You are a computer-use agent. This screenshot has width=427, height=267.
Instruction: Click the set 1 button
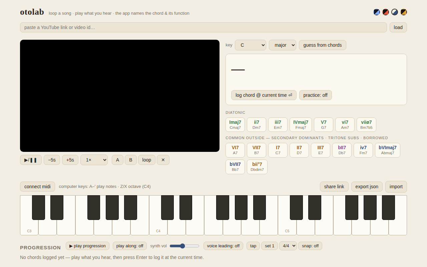[x=270, y=246]
